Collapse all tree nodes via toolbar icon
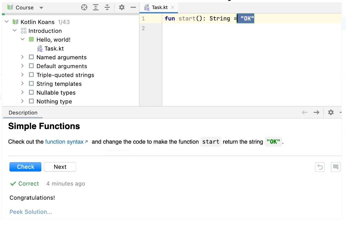 click(107, 7)
